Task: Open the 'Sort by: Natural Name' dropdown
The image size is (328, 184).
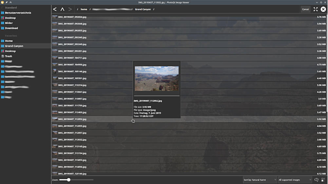Action: (x=260, y=180)
